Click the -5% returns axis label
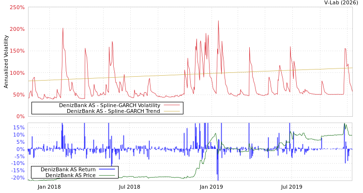 point(19,156)
